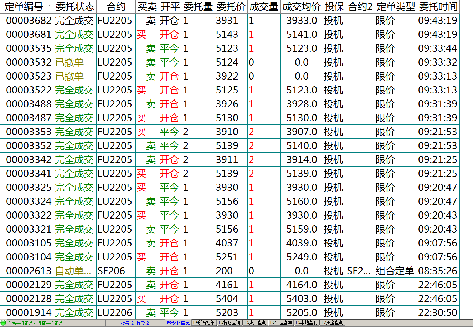Open the F6平仓查询 tab
Viewport: 473px width, 327px height.
281,323
